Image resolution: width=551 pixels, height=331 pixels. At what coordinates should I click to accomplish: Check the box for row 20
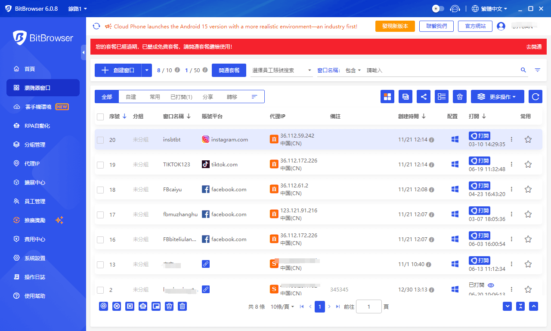pos(100,140)
